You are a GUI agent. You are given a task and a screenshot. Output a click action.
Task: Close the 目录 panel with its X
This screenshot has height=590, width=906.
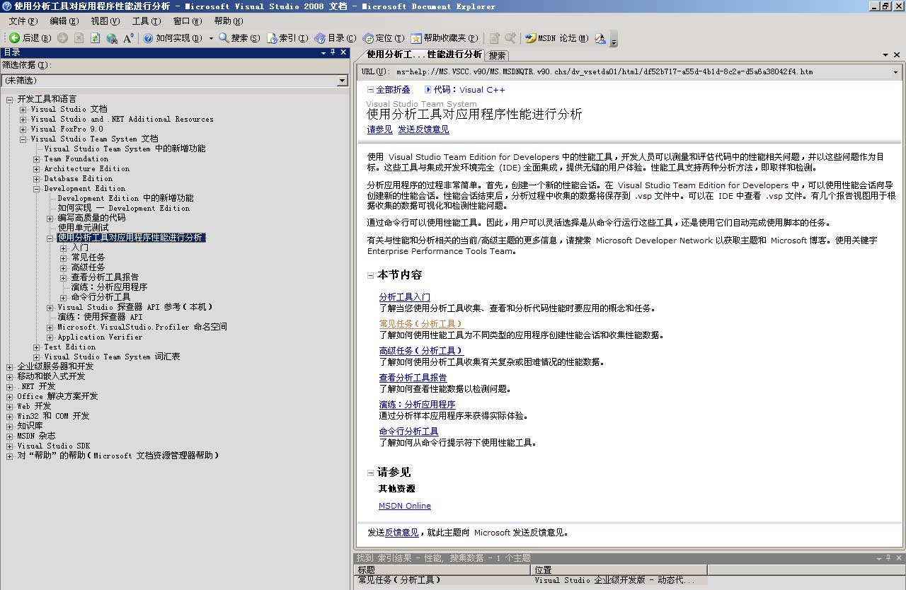[343, 52]
